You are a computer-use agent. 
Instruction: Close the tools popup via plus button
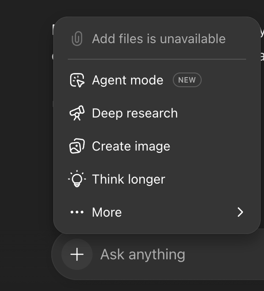tap(77, 254)
